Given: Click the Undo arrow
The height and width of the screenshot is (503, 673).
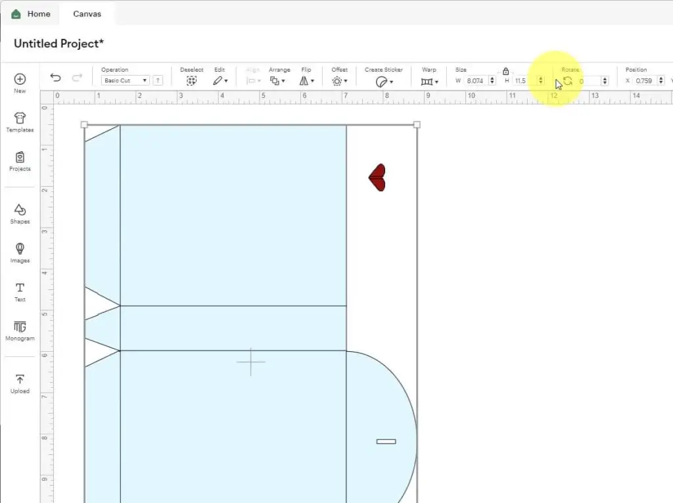Looking at the screenshot, I should pyautogui.click(x=55, y=78).
